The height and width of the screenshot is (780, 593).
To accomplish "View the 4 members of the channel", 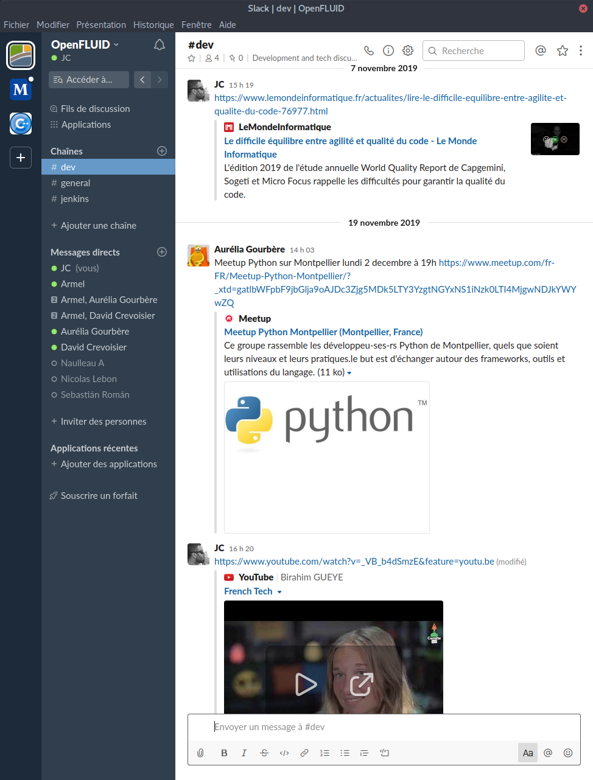I will (x=212, y=58).
